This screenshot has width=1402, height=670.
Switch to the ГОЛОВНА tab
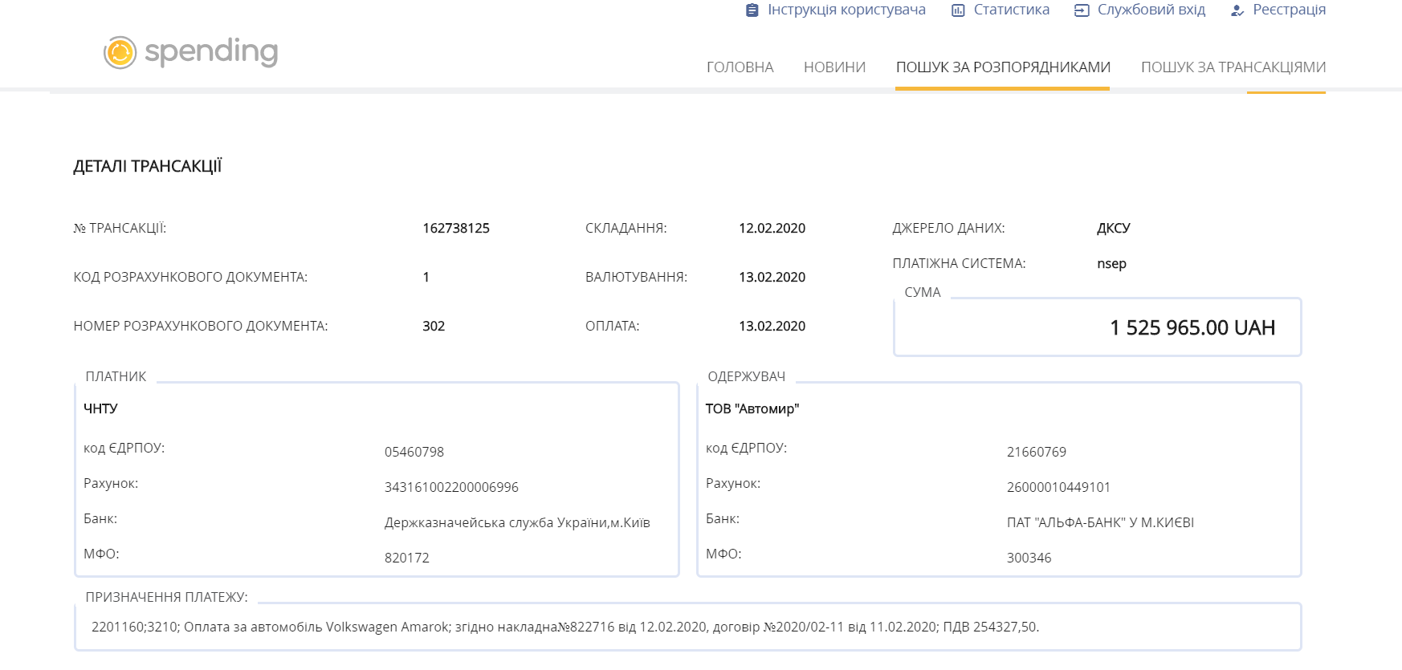tap(740, 67)
